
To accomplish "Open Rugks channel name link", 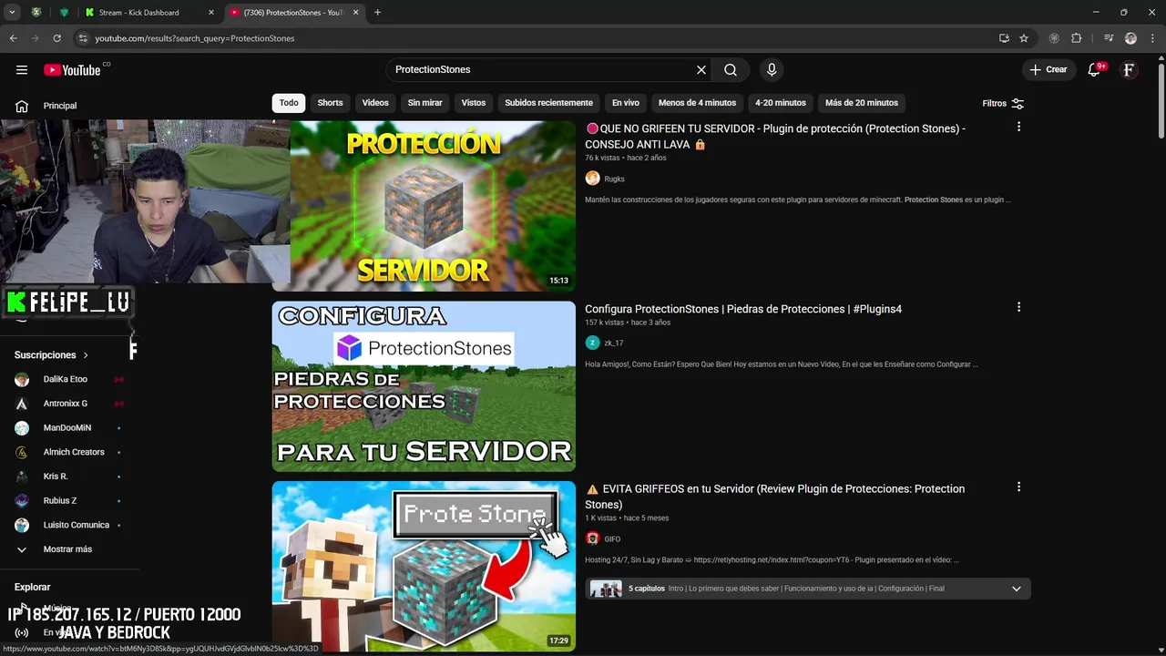I will [614, 179].
